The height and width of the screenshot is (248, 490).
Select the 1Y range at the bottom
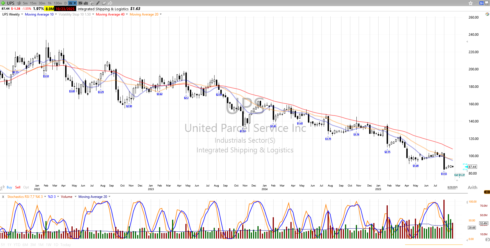pos(9,245)
